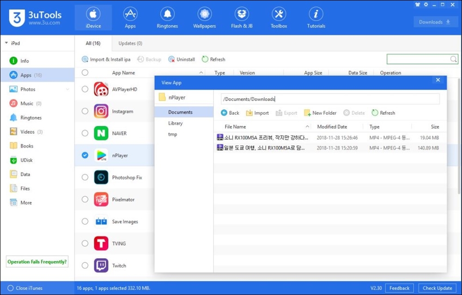Click the Check Update button
The image size is (462, 295).
(x=437, y=288)
